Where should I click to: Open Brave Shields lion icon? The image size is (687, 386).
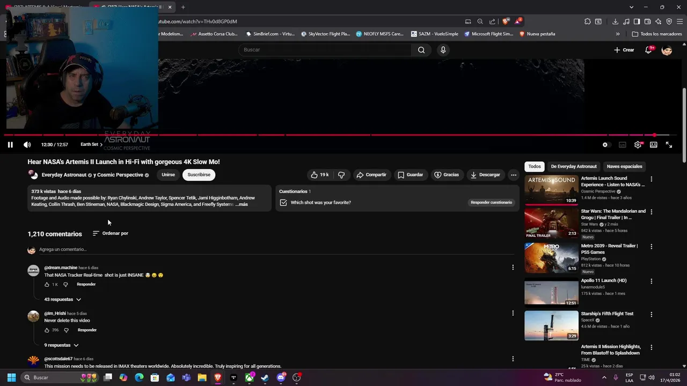pyautogui.click(x=505, y=21)
